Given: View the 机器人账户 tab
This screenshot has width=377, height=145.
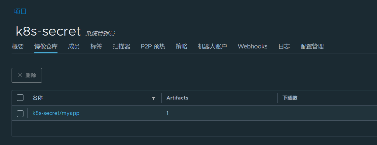Looking at the screenshot, I should click(x=212, y=46).
